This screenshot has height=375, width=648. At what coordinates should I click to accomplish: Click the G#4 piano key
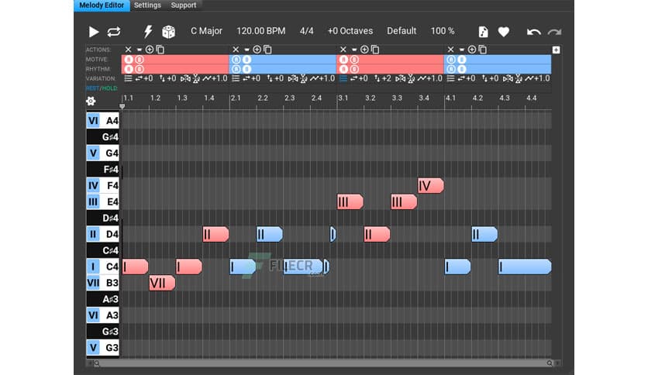[x=102, y=136]
